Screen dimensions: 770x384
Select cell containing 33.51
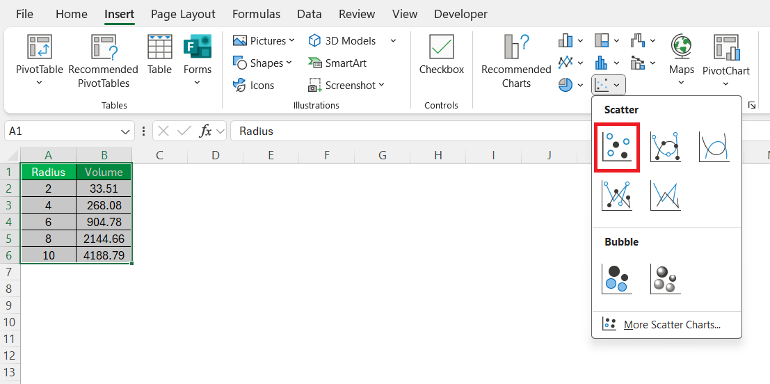104,189
